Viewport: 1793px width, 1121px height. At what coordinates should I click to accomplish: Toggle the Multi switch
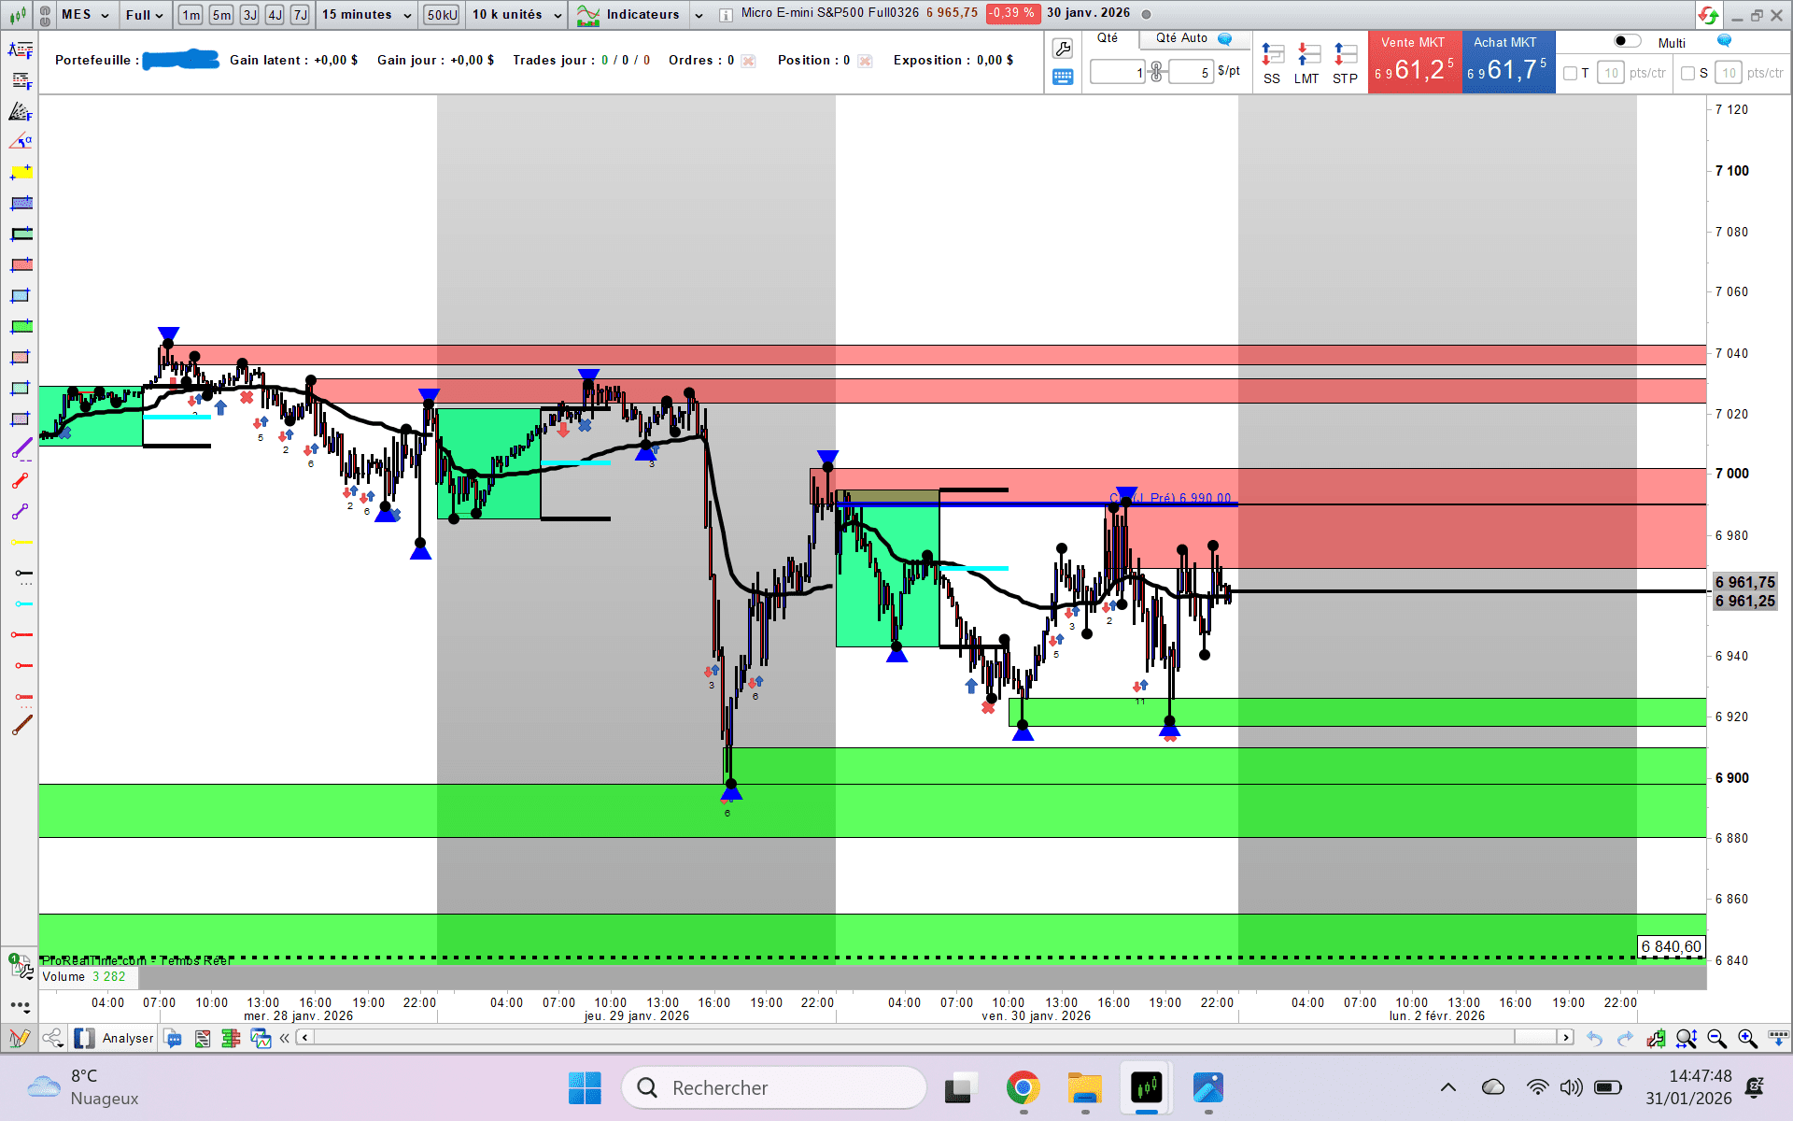click(1628, 41)
